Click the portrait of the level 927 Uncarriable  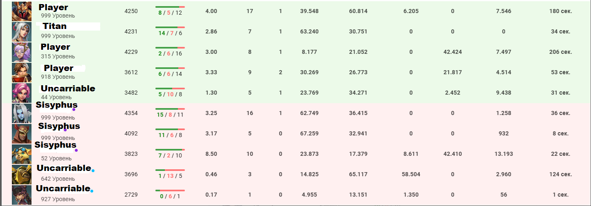tap(22, 195)
